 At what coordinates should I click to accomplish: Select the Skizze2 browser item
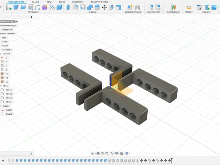point(9,114)
